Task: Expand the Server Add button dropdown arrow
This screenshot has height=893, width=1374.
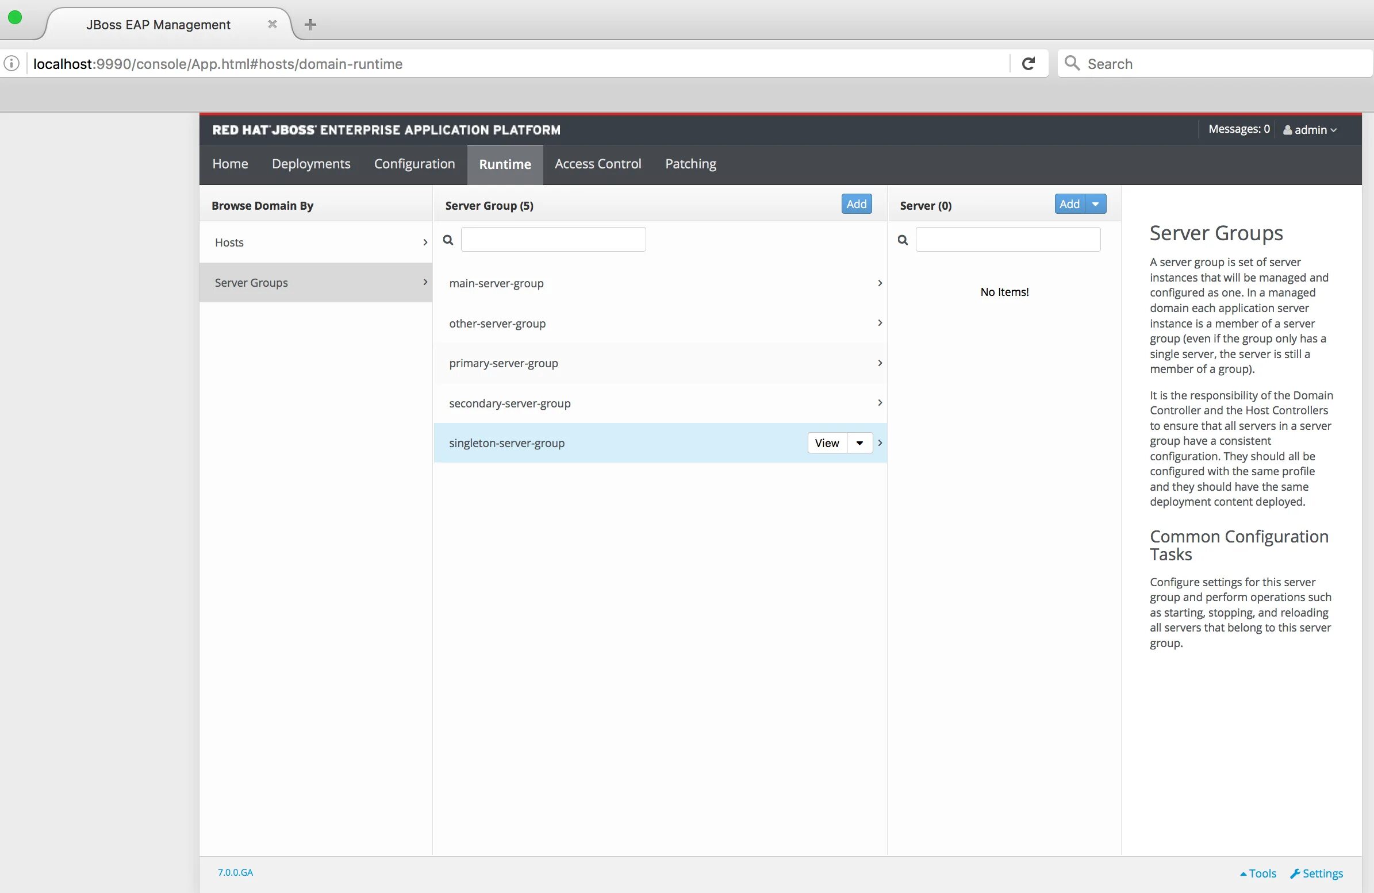Action: tap(1096, 204)
